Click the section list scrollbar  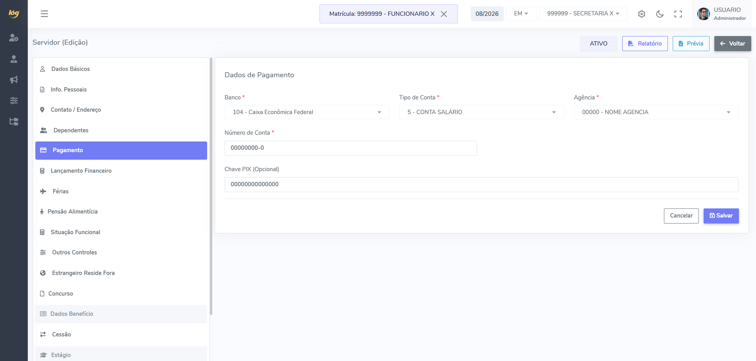pyautogui.click(x=211, y=186)
